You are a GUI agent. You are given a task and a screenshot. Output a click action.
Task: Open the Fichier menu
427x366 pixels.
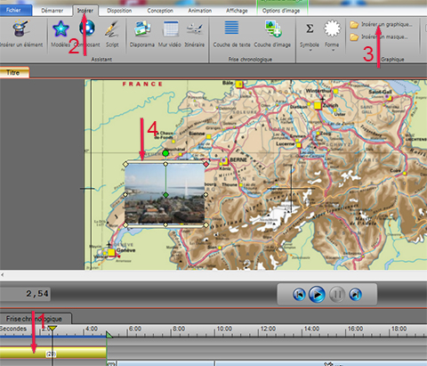pos(15,11)
